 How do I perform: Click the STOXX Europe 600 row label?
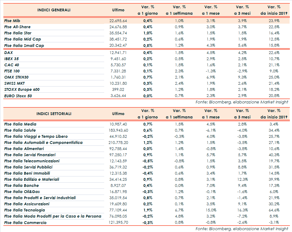[22, 89]
